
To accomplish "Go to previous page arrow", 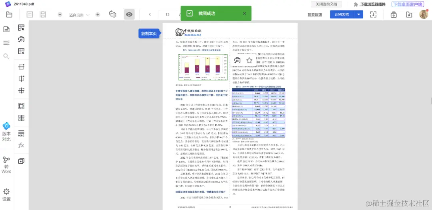I will pyautogui.click(x=150, y=15).
